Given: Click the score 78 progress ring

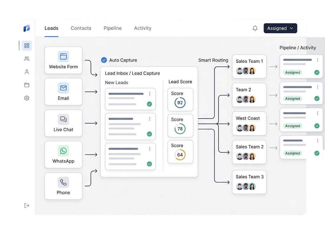Looking at the screenshot, I should [180, 129].
